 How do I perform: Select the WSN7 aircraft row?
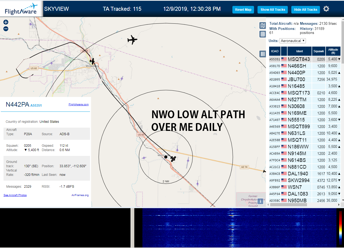point(305,187)
